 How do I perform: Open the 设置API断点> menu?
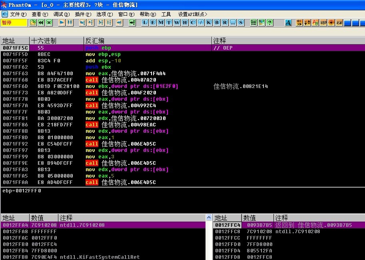tap(193, 14)
